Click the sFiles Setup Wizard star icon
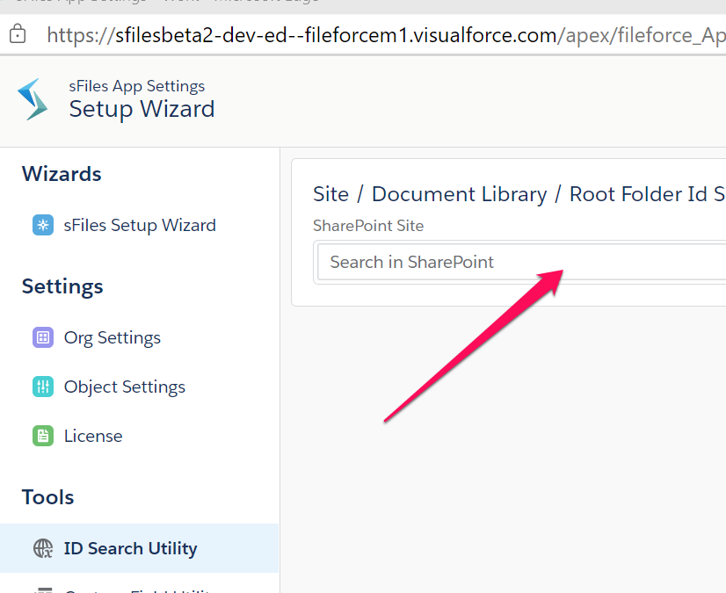The image size is (726, 593). click(x=42, y=225)
